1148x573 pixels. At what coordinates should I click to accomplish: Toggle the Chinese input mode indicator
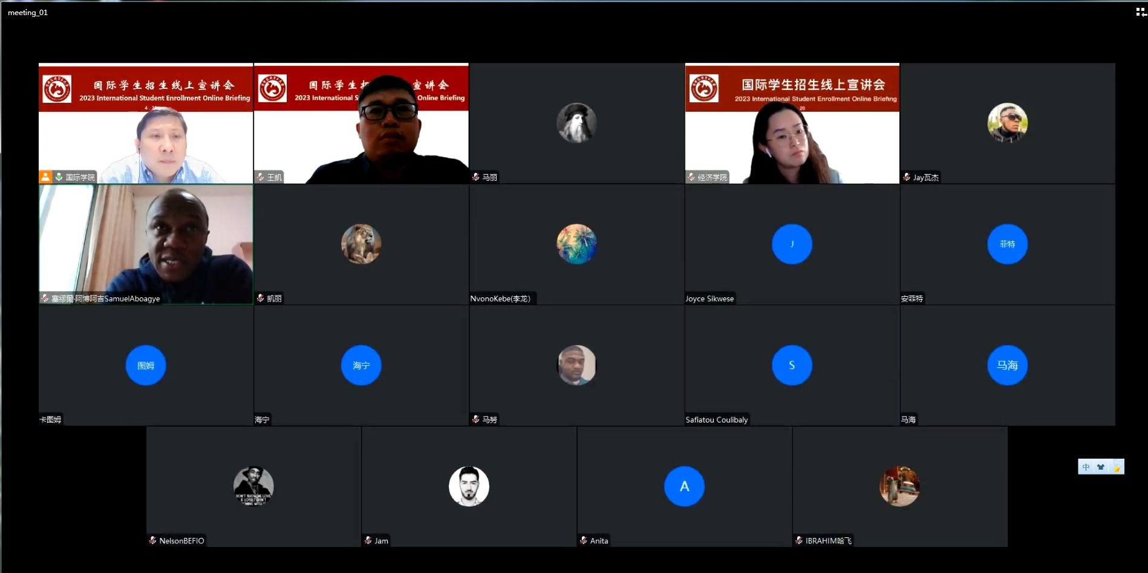click(x=1086, y=467)
